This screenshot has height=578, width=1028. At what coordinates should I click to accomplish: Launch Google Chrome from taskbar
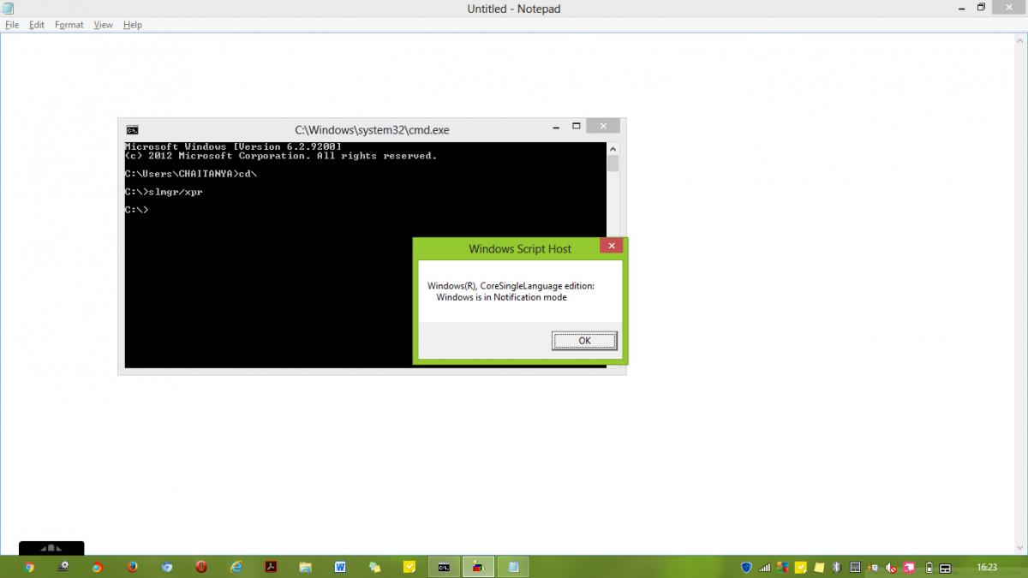(28, 567)
